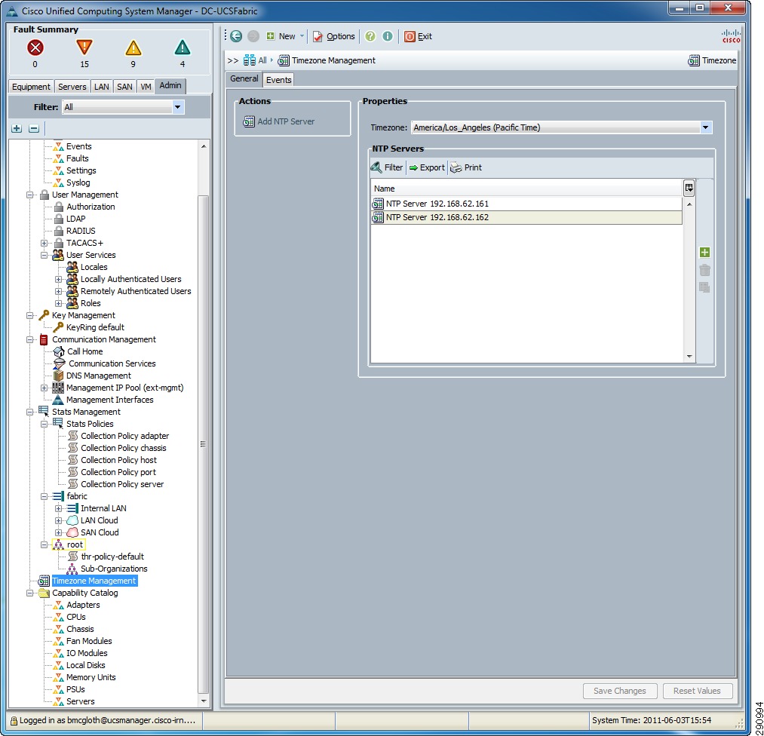Collapse the Capability Catalog node
Image resolution: width=764 pixels, height=736 pixels.
coord(29,593)
